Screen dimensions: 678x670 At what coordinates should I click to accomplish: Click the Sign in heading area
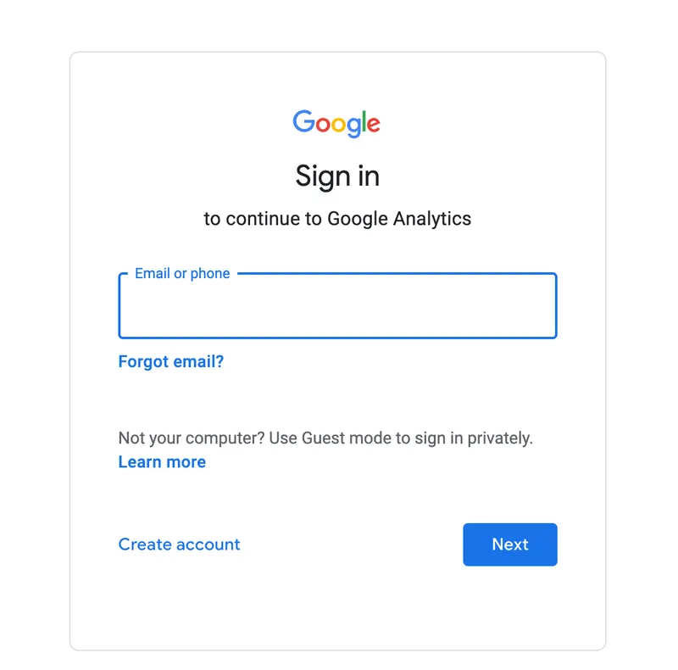[x=337, y=176]
